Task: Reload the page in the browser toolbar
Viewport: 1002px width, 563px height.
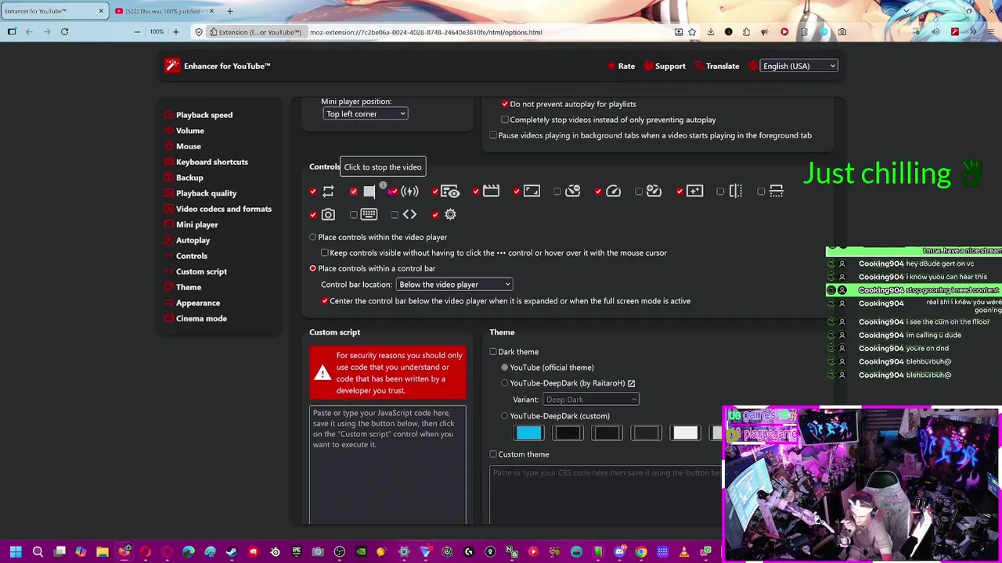Action: (64, 32)
